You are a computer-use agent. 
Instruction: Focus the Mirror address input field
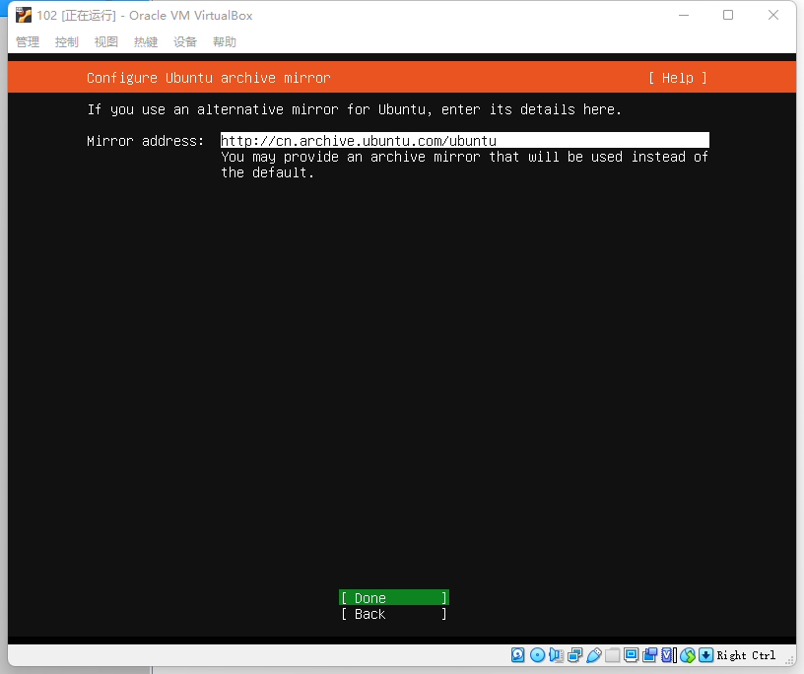[x=465, y=141]
